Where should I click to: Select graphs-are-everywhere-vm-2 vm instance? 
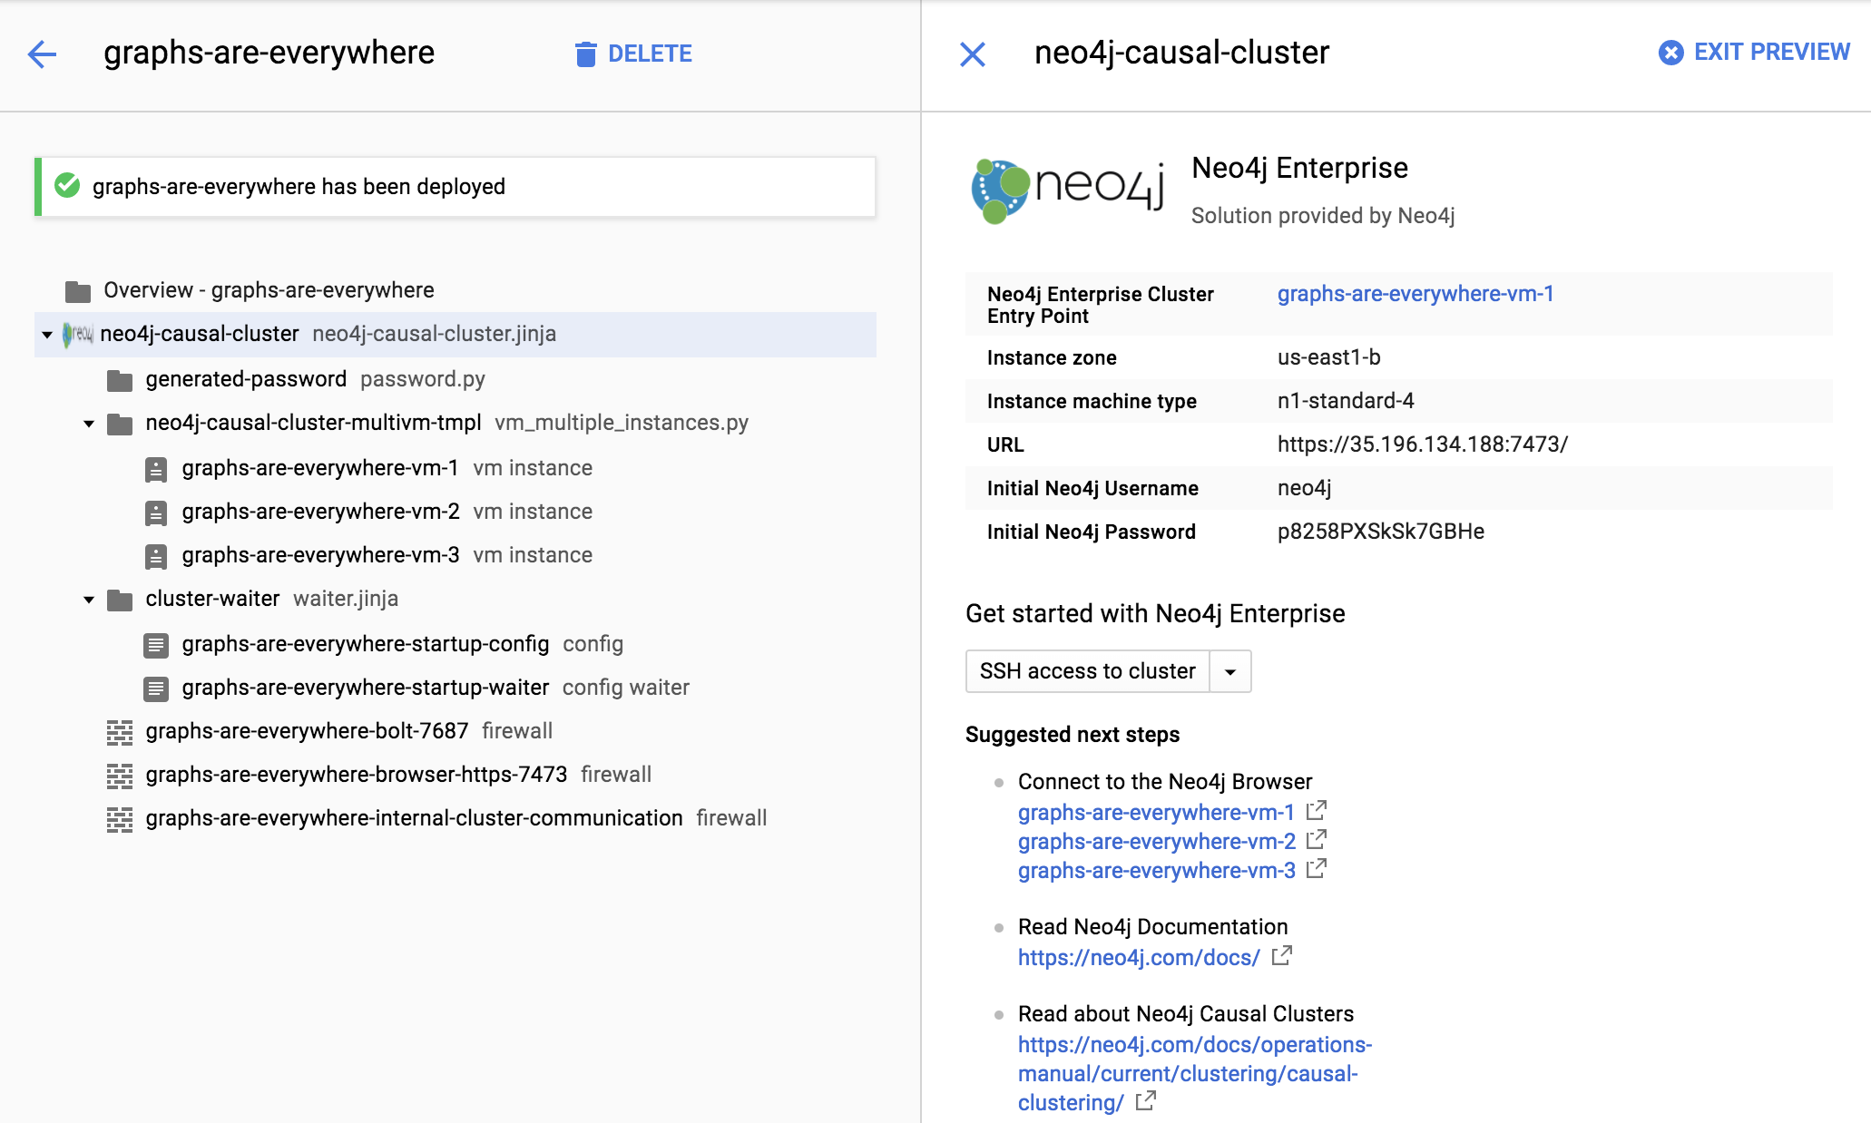coord(320,512)
